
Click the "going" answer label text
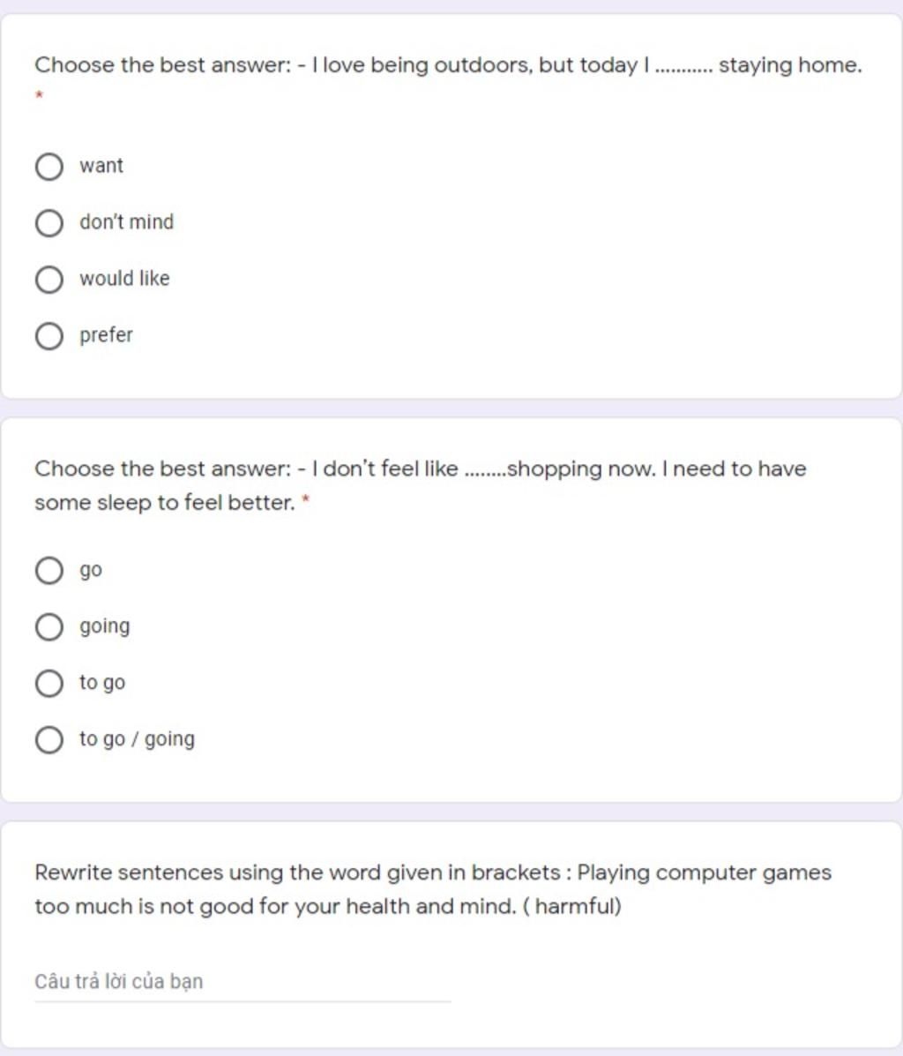(104, 626)
